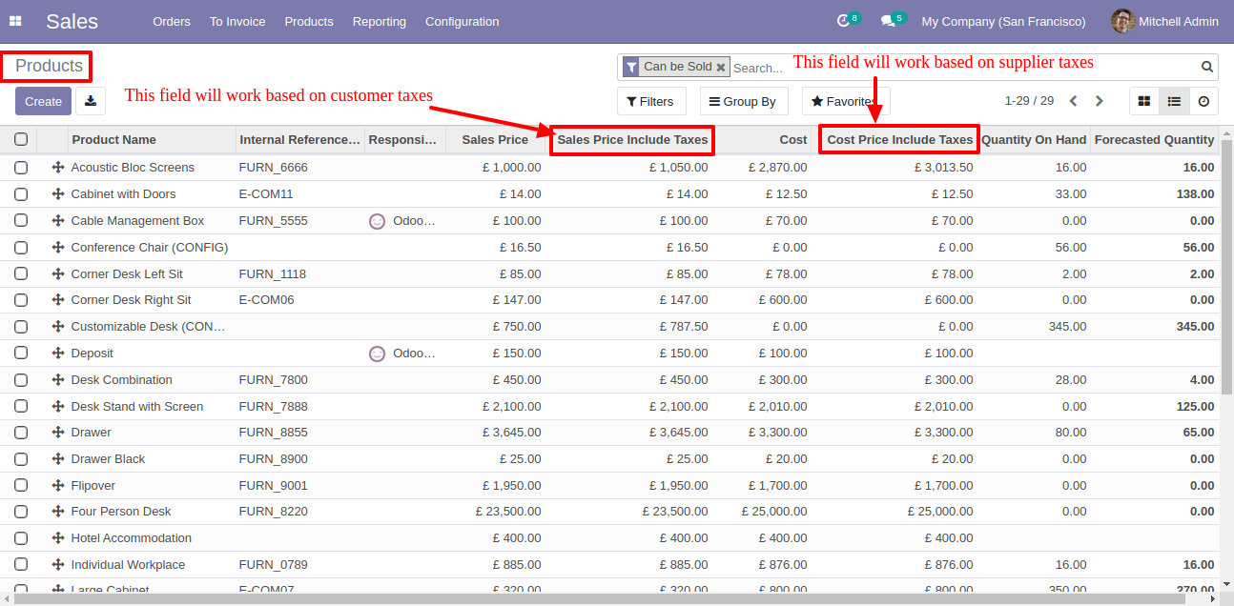Sort by Cost Price Include Taxes header
This screenshot has height=606, width=1234.
[900, 140]
